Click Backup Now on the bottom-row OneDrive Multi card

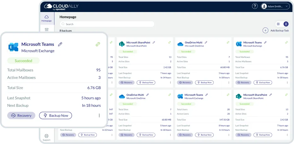pos(146,135)
